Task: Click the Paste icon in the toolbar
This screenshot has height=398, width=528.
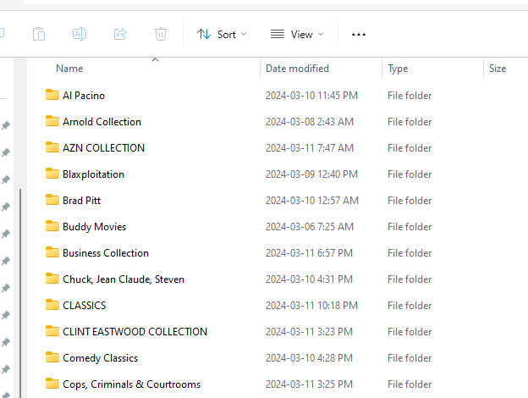Action: tap(39, 34)
